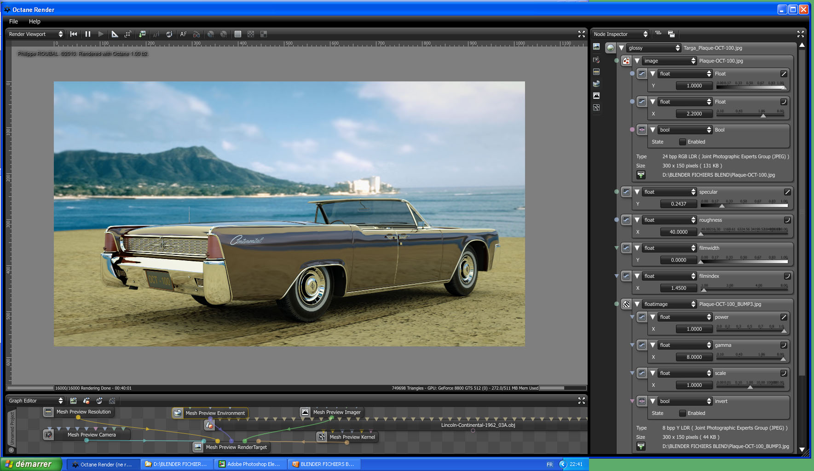Open kernel shortcut in inspector sidebar
814x471 pixels.
point(596,108)
